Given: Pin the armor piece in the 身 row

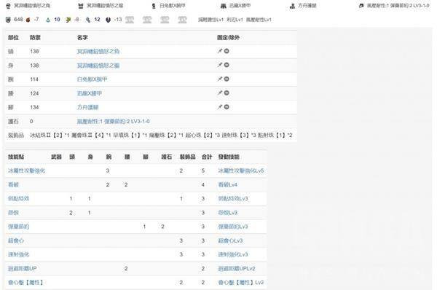Looking at the screenshot, I should point(220,65).
